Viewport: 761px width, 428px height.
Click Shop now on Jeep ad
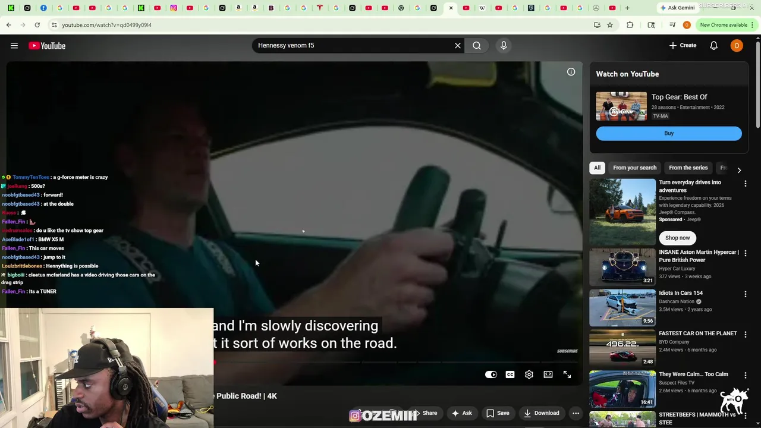click(x=677, y=238)
